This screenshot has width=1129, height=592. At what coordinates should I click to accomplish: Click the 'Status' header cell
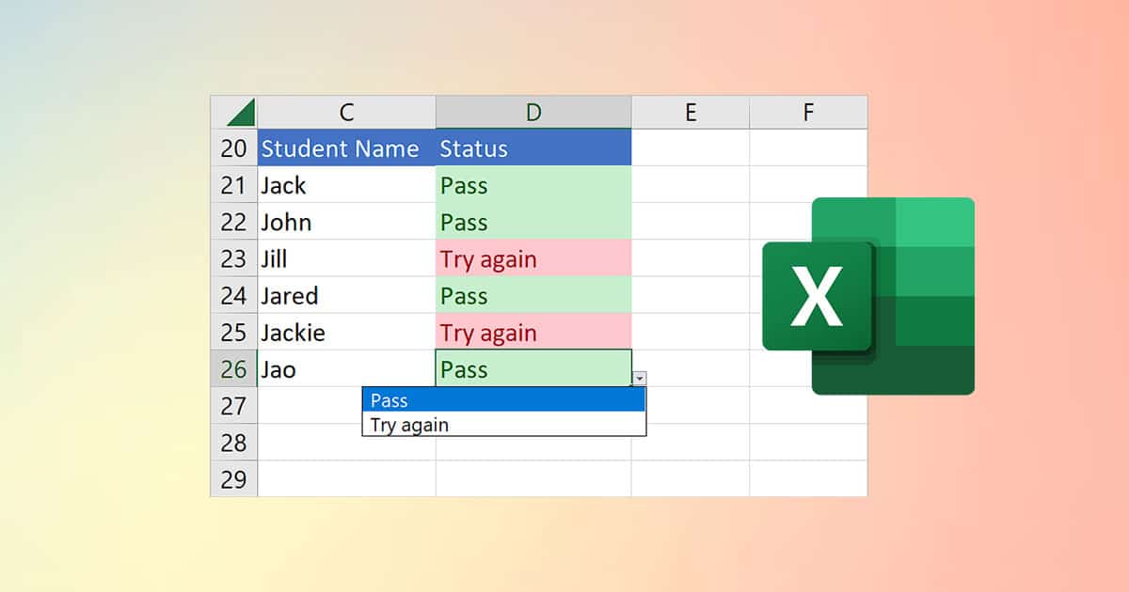click(x=533, y=148)
